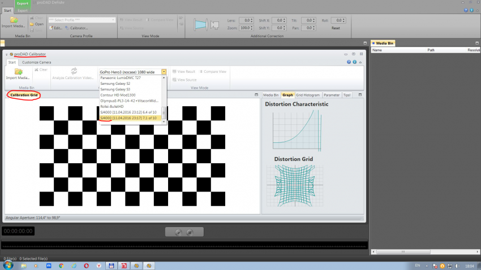
Task: Switch to the Parameter tab
Action: pos(332,95)
